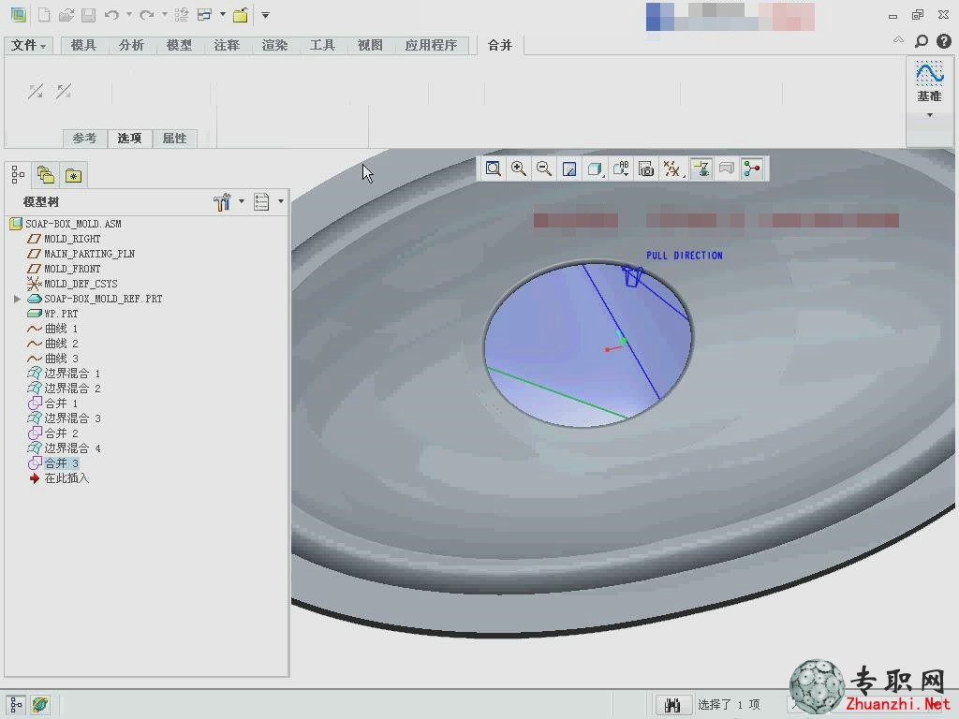The height and width of the screenshot is (719, 959).
Task: Switch to the 模型 ribbon tab
Action: tap(179, 45)
